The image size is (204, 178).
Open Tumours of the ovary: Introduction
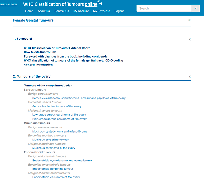pyautogui.click(x=48, y=86)
